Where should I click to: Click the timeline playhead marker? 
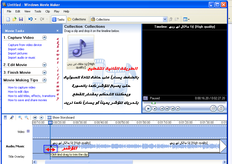pyautogui.click(x=50, y=123)
